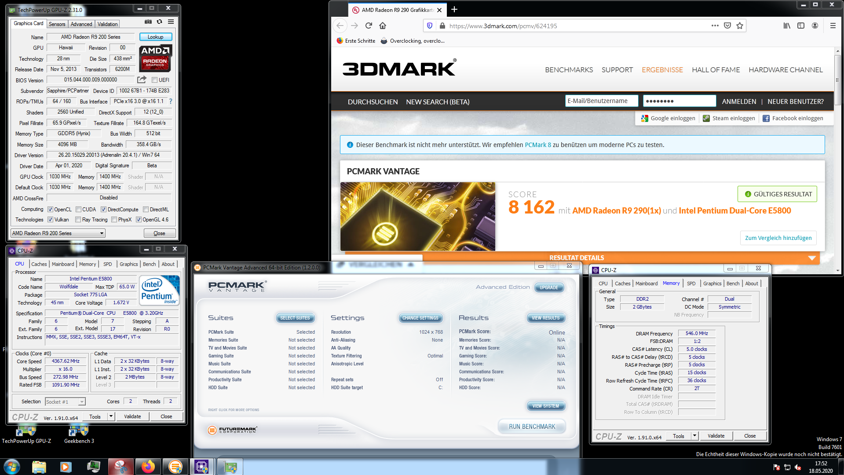Click the Bus Interface question mark help icon
844x475 pixels.
point(171,101)
